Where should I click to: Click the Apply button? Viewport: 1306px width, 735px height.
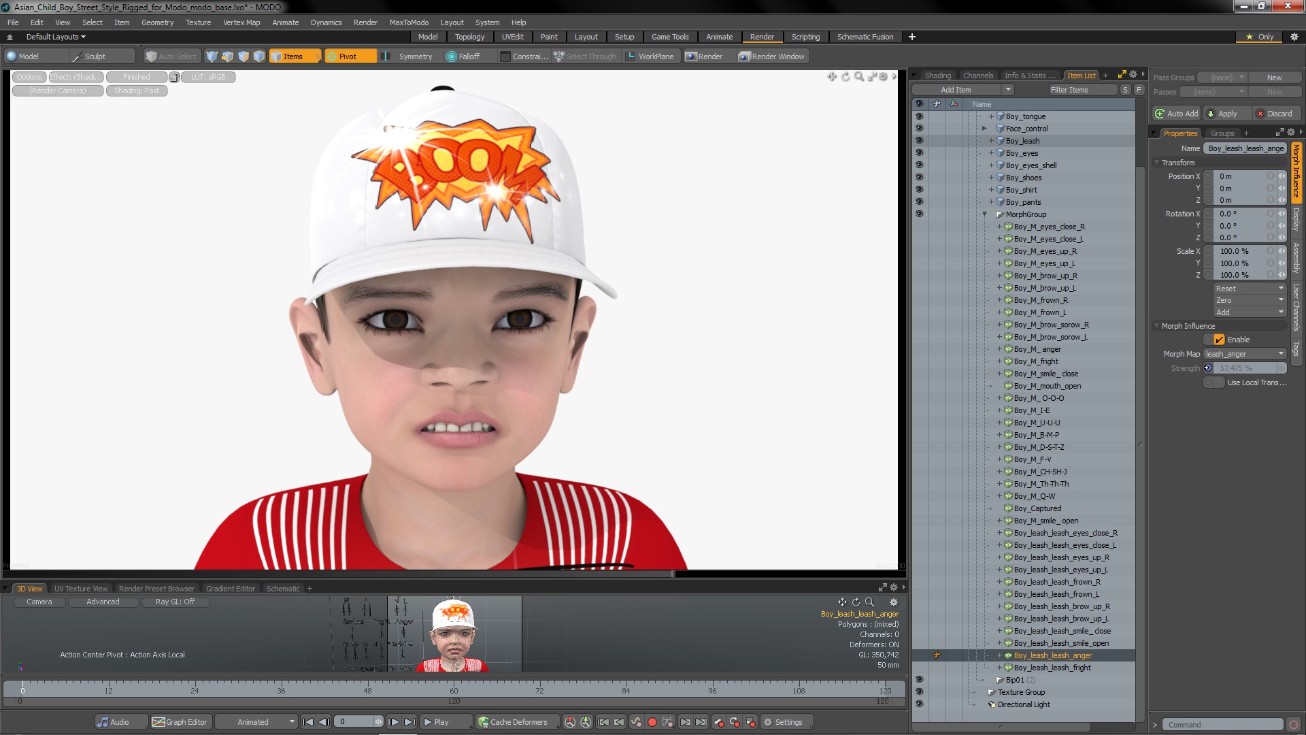click(1227, 114)
